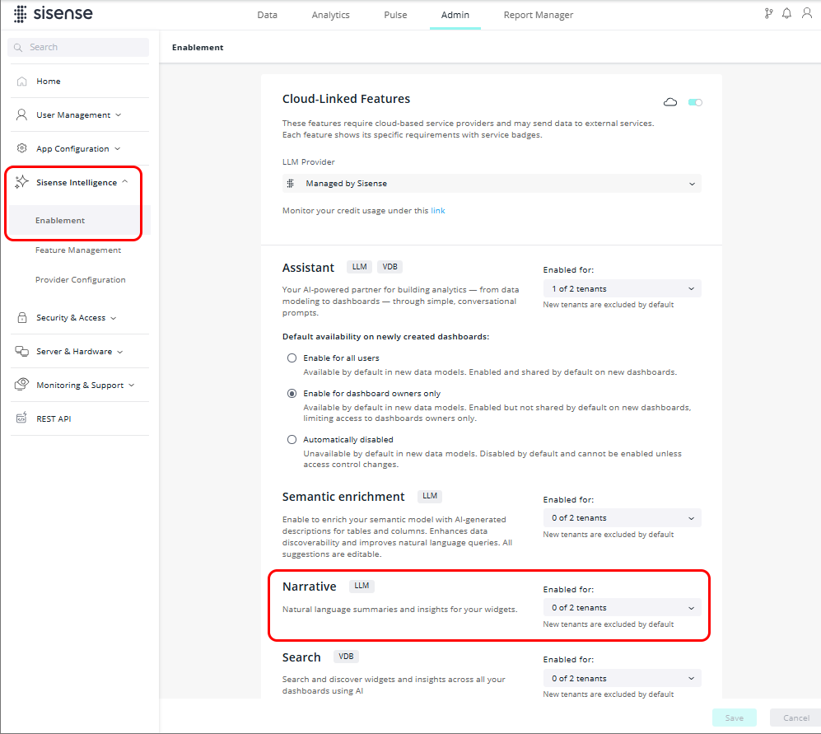Select the Admin tab
The image size is (821, 734).
pos(455,15)
